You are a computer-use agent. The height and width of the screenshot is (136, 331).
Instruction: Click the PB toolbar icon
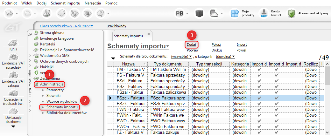click(x=180, y=13)
